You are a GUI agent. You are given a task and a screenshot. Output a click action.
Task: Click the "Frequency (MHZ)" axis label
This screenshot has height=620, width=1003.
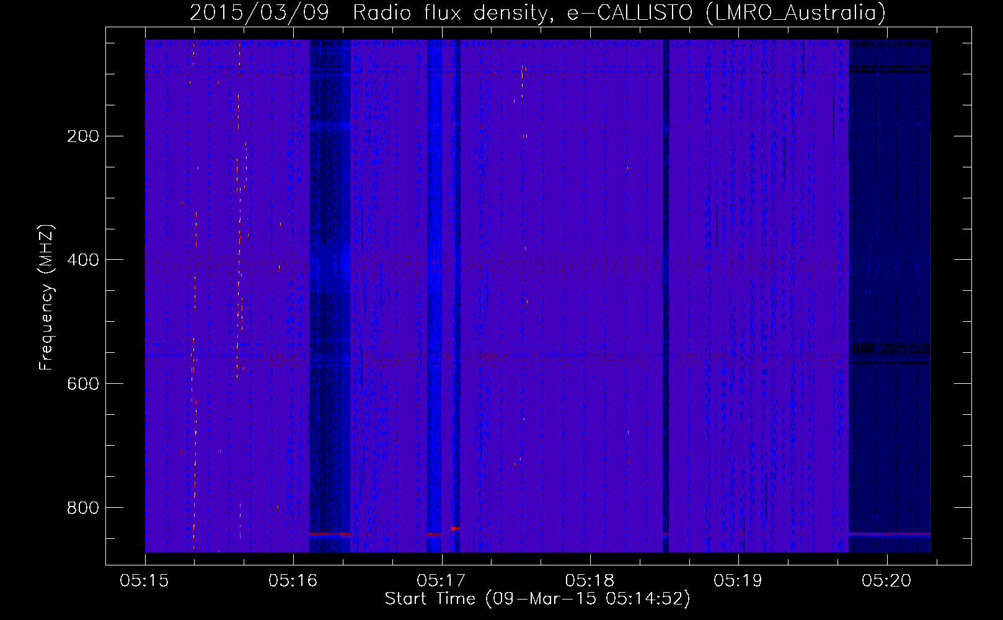[x=46, y=298]
